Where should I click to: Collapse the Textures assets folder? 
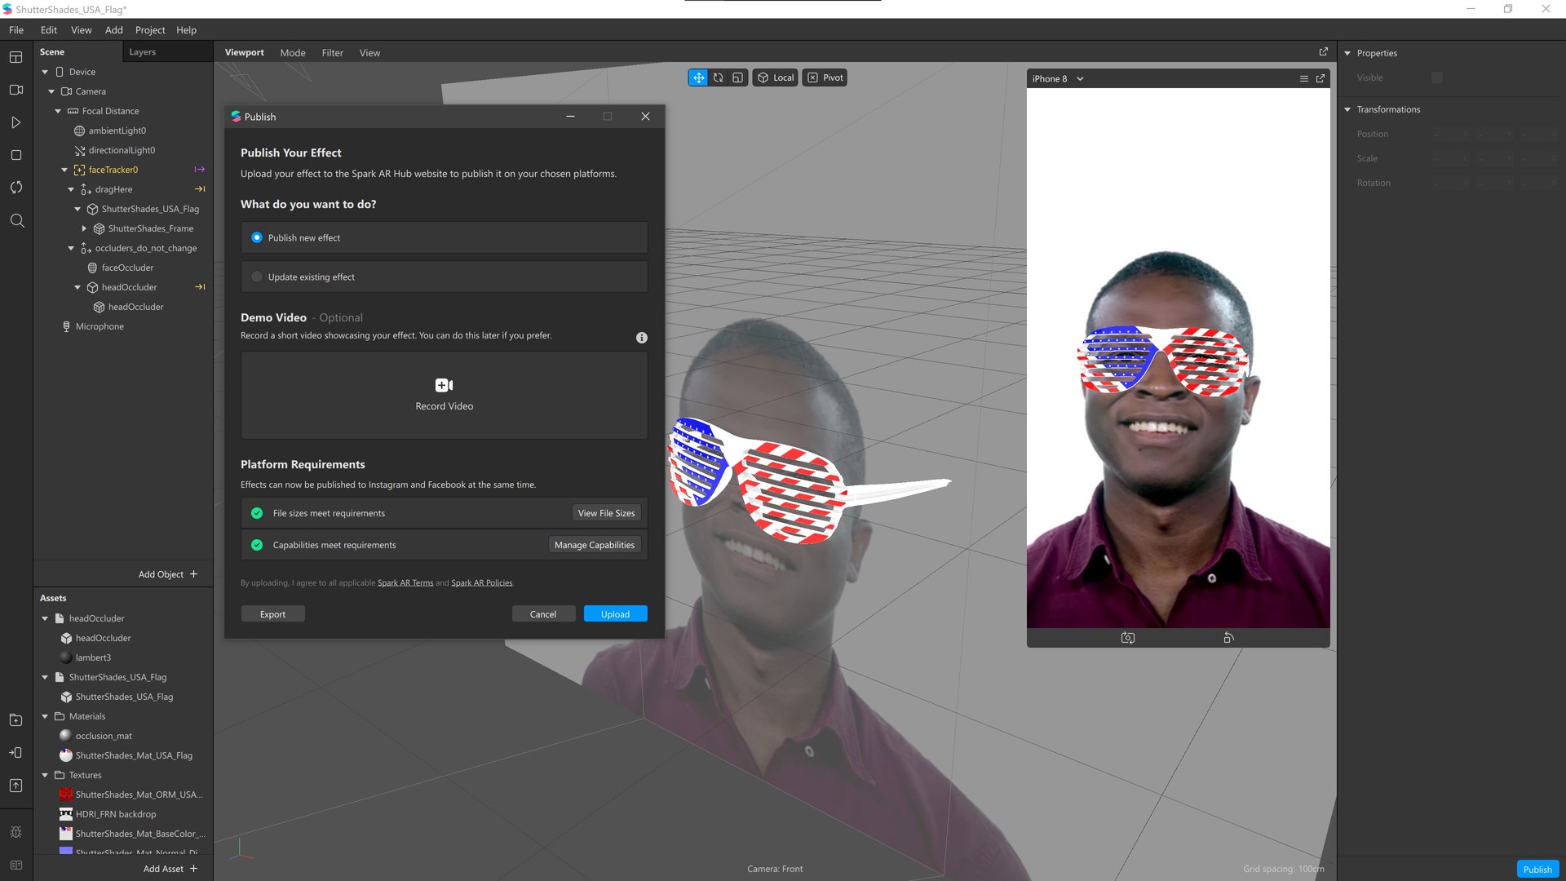coord(45,775)
